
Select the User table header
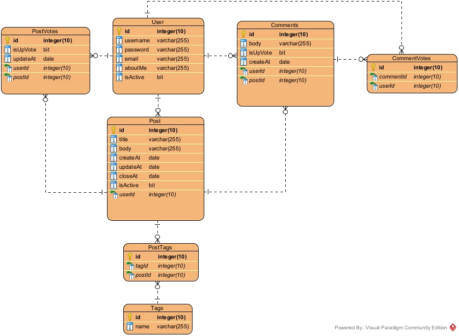[158, 22]
